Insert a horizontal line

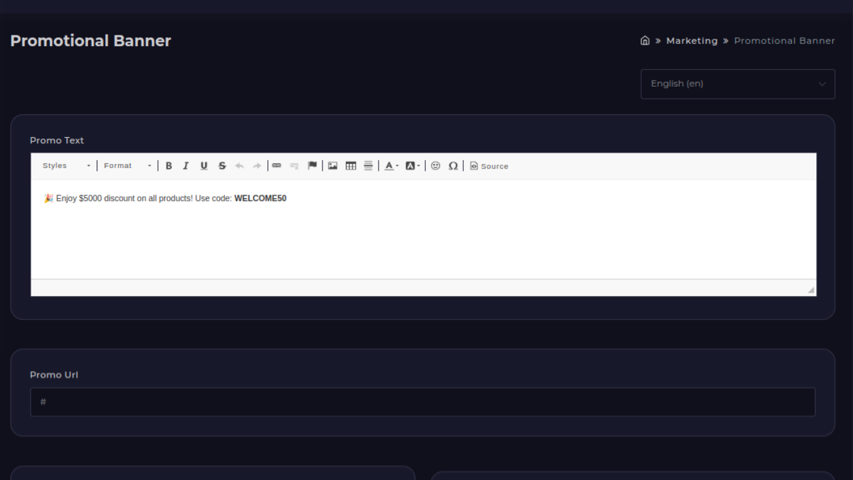click(x=368, y=165)
